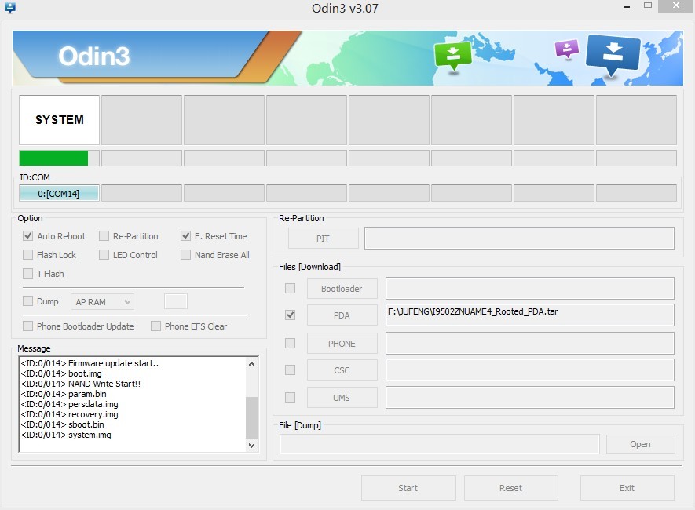
Task: Enable the Re-Partition option
Action: pyautogui.click(x=104, y=235)
